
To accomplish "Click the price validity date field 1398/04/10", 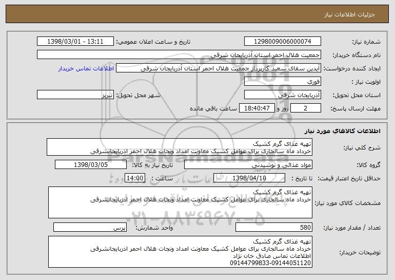I will tap(249, 178).
